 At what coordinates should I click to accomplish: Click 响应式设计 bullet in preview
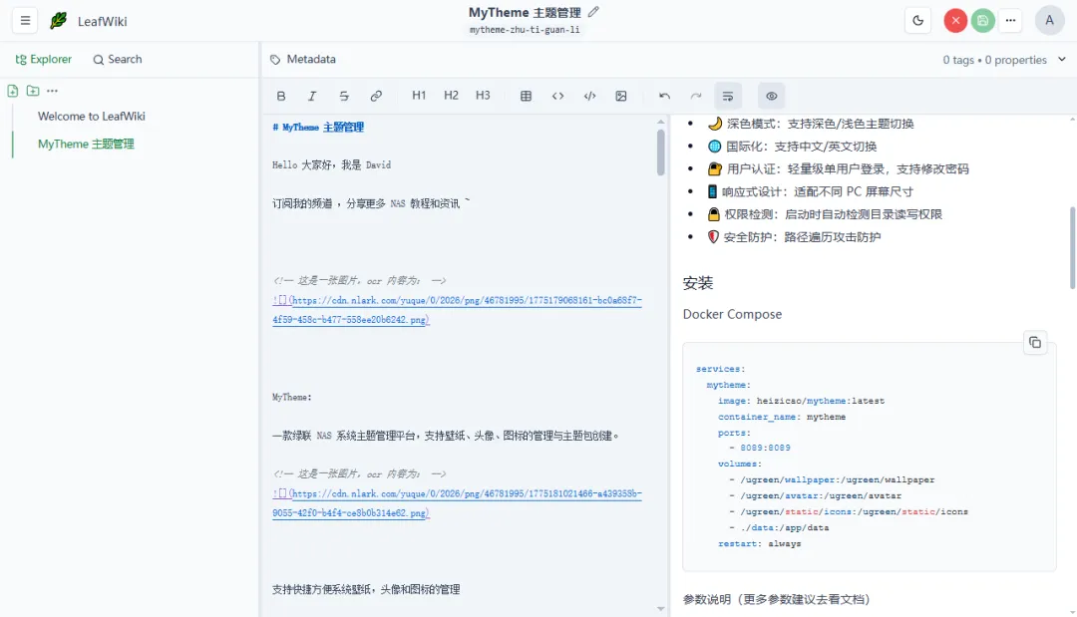pos(811,191)
